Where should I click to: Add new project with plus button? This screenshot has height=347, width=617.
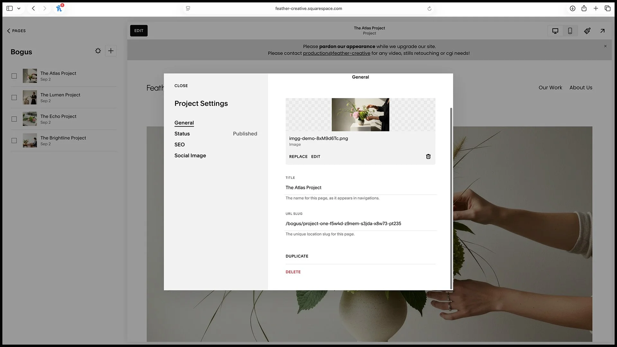pos(111,51)
